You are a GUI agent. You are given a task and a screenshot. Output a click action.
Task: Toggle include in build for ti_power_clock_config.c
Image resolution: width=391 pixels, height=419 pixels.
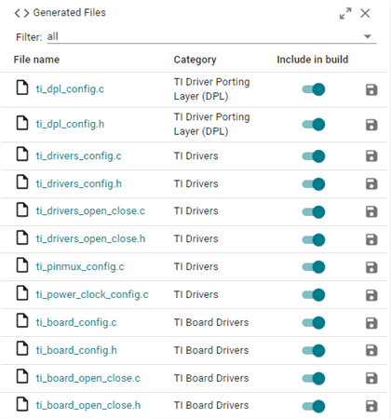coord(314,295)
